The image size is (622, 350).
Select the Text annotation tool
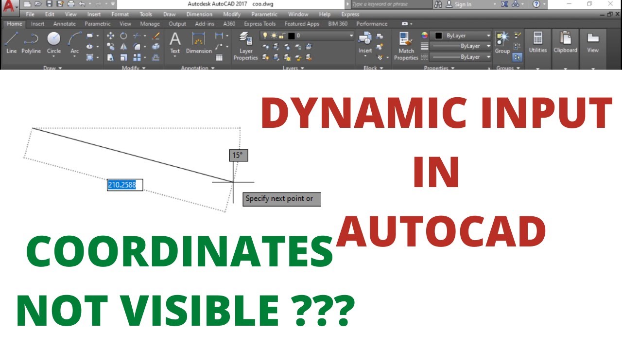(175, 43)
